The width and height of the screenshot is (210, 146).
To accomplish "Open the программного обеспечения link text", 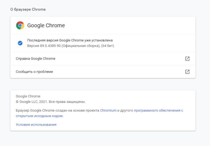I will [159, 111].
